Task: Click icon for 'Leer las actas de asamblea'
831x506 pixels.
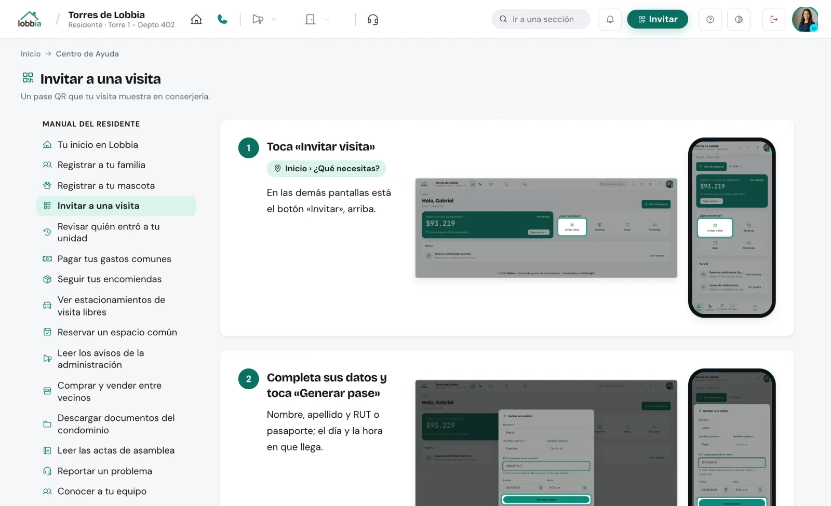Action: pos(47,450)
